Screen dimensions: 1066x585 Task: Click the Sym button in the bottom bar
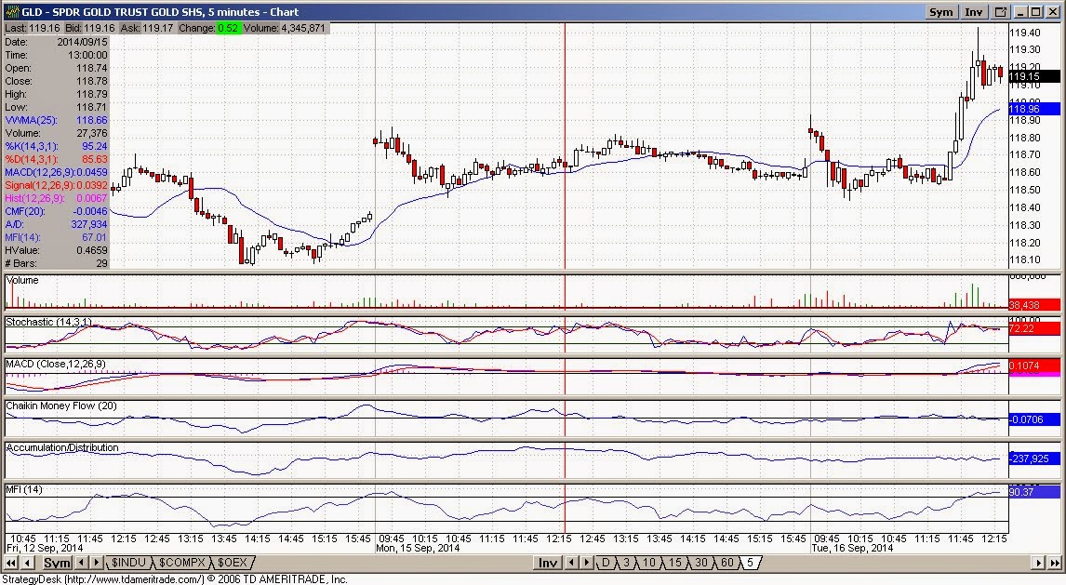pos(57,563)
